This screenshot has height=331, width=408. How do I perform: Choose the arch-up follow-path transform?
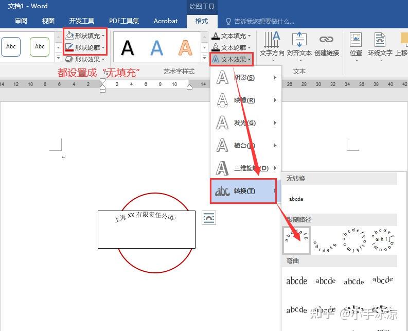pyautogui.click(x=296, y=240)
